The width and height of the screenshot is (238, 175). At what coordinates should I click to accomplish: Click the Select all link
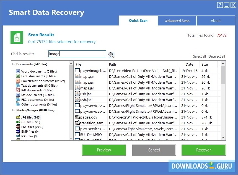pyautogui.click(x=200, y=56)
